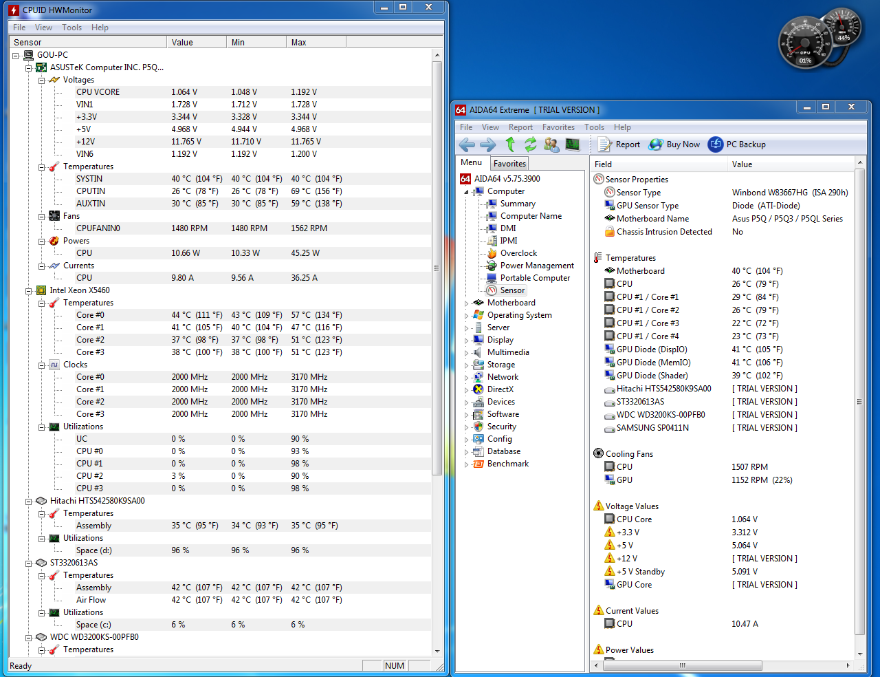Collapse the Intel Xeon X5460 node
The width and height of the screenshot is (880, 677).
[x=29, y=290]
